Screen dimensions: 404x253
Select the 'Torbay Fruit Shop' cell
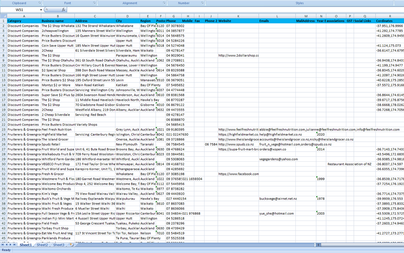[58, 228]
